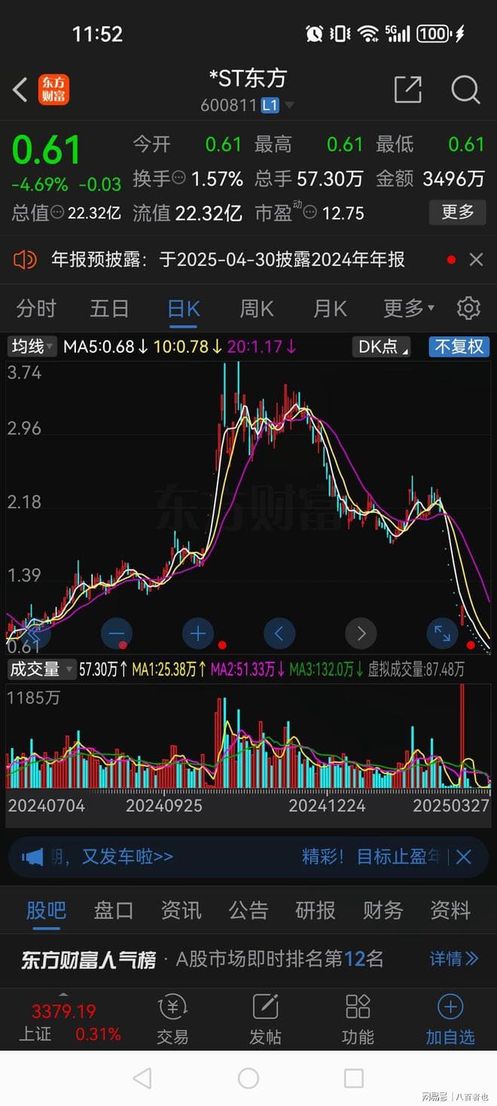497x1106 pixels.
Task: Switch to 周K chart tab
Action: [x=256, y=308]
